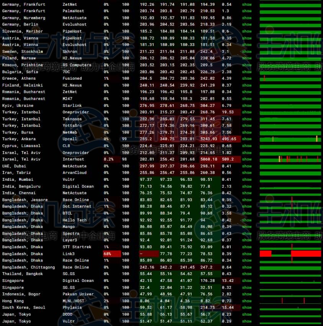Open show link for Bangladesh, Chittagong
Viewport: 323px width, 326px height.
(x=247, y=267)
